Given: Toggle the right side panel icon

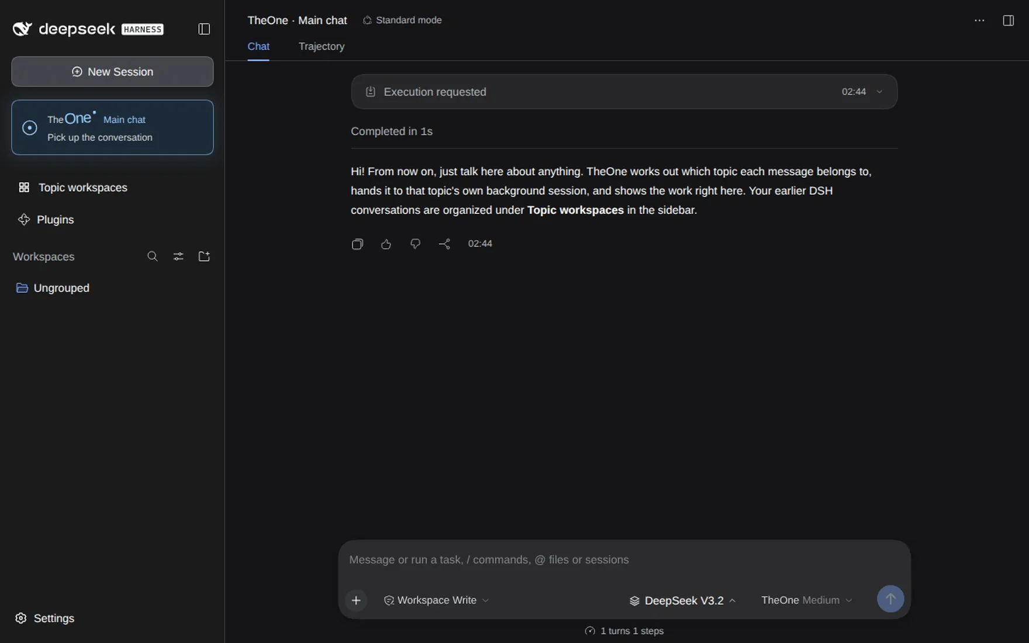Looking at the screenshot, I should pos(1009,20).
